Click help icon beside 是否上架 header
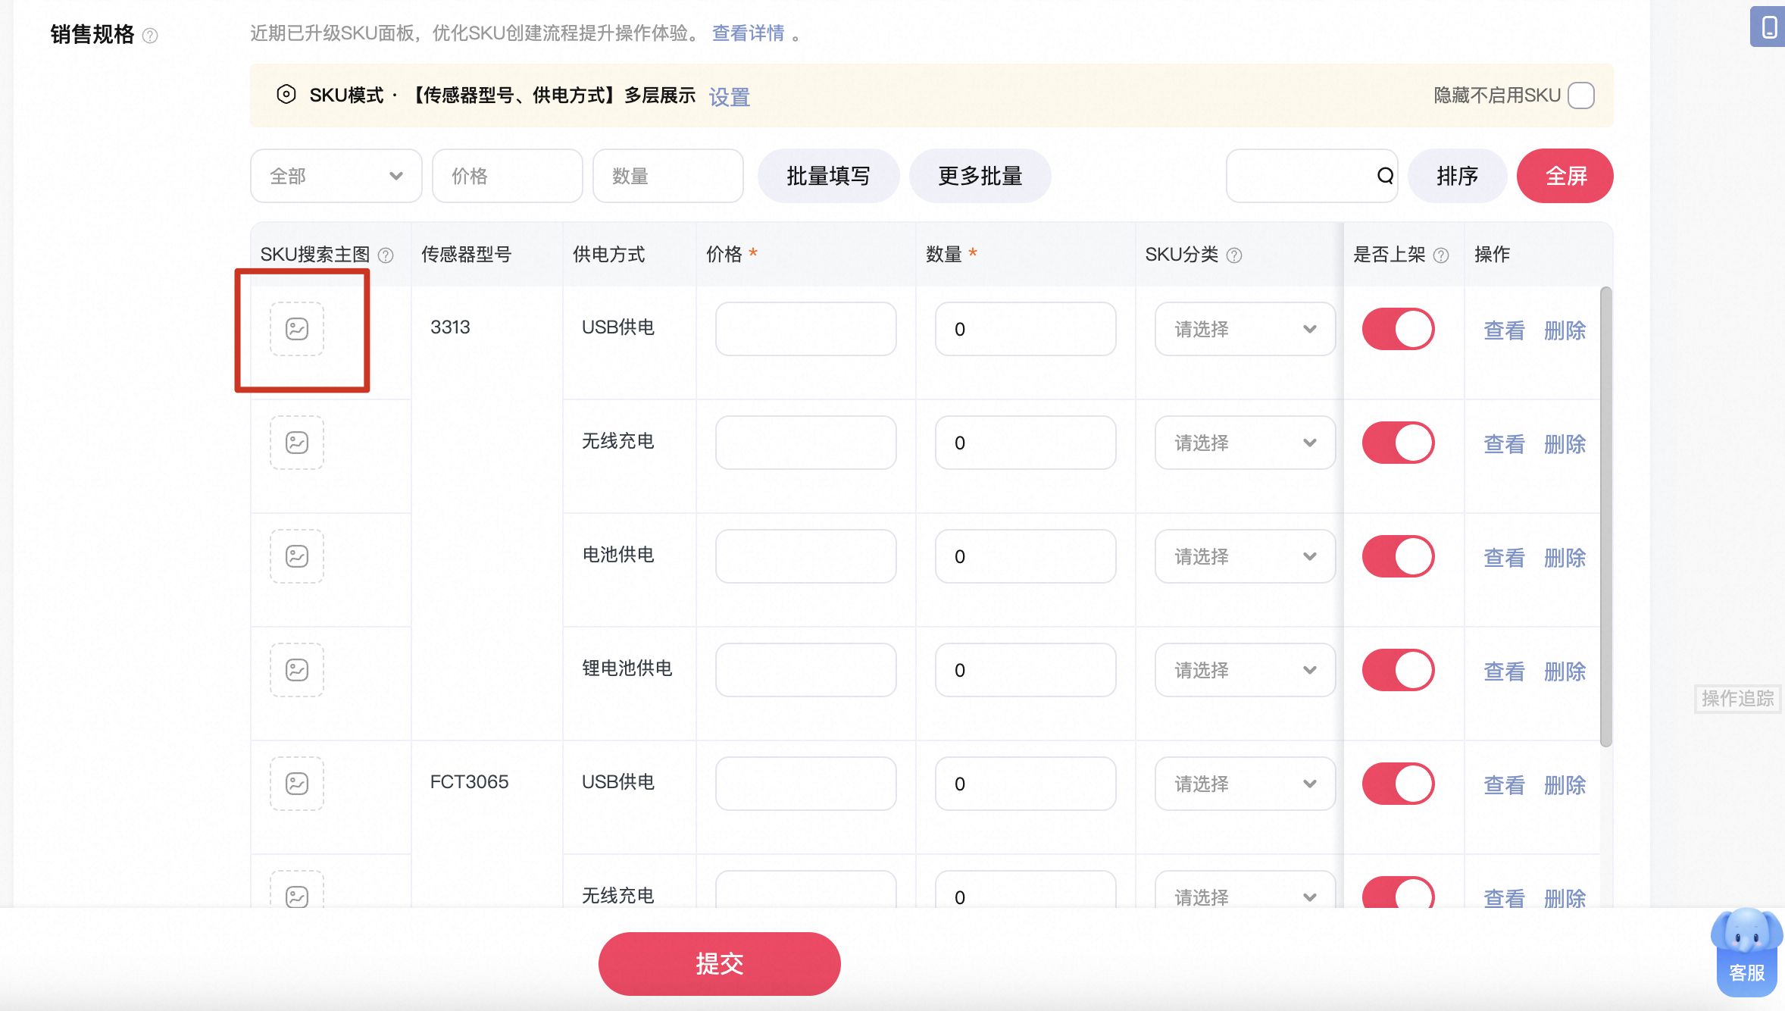This screenshot has width=1785, height=1011. (x=1441, y=255)
